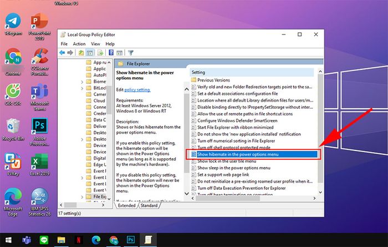Viewport: 388px width, 247px height.
Task: Click settings list horizontal scroll right arrow
Action: (314, 198)
